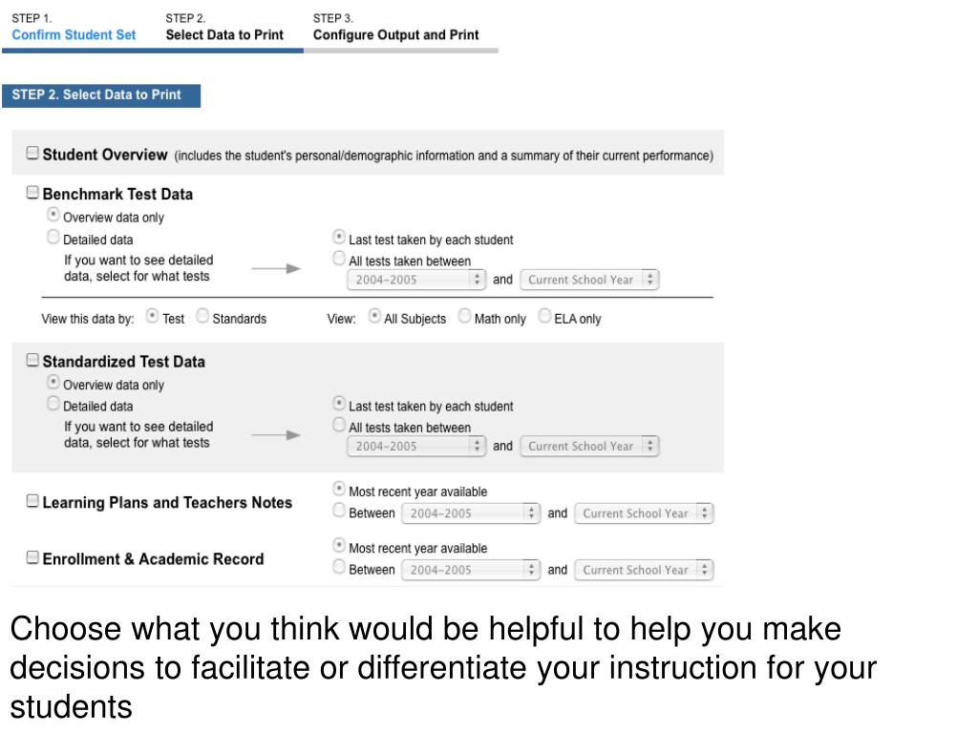Open Benchmark Current School Year dropdown

pos(589,280)
